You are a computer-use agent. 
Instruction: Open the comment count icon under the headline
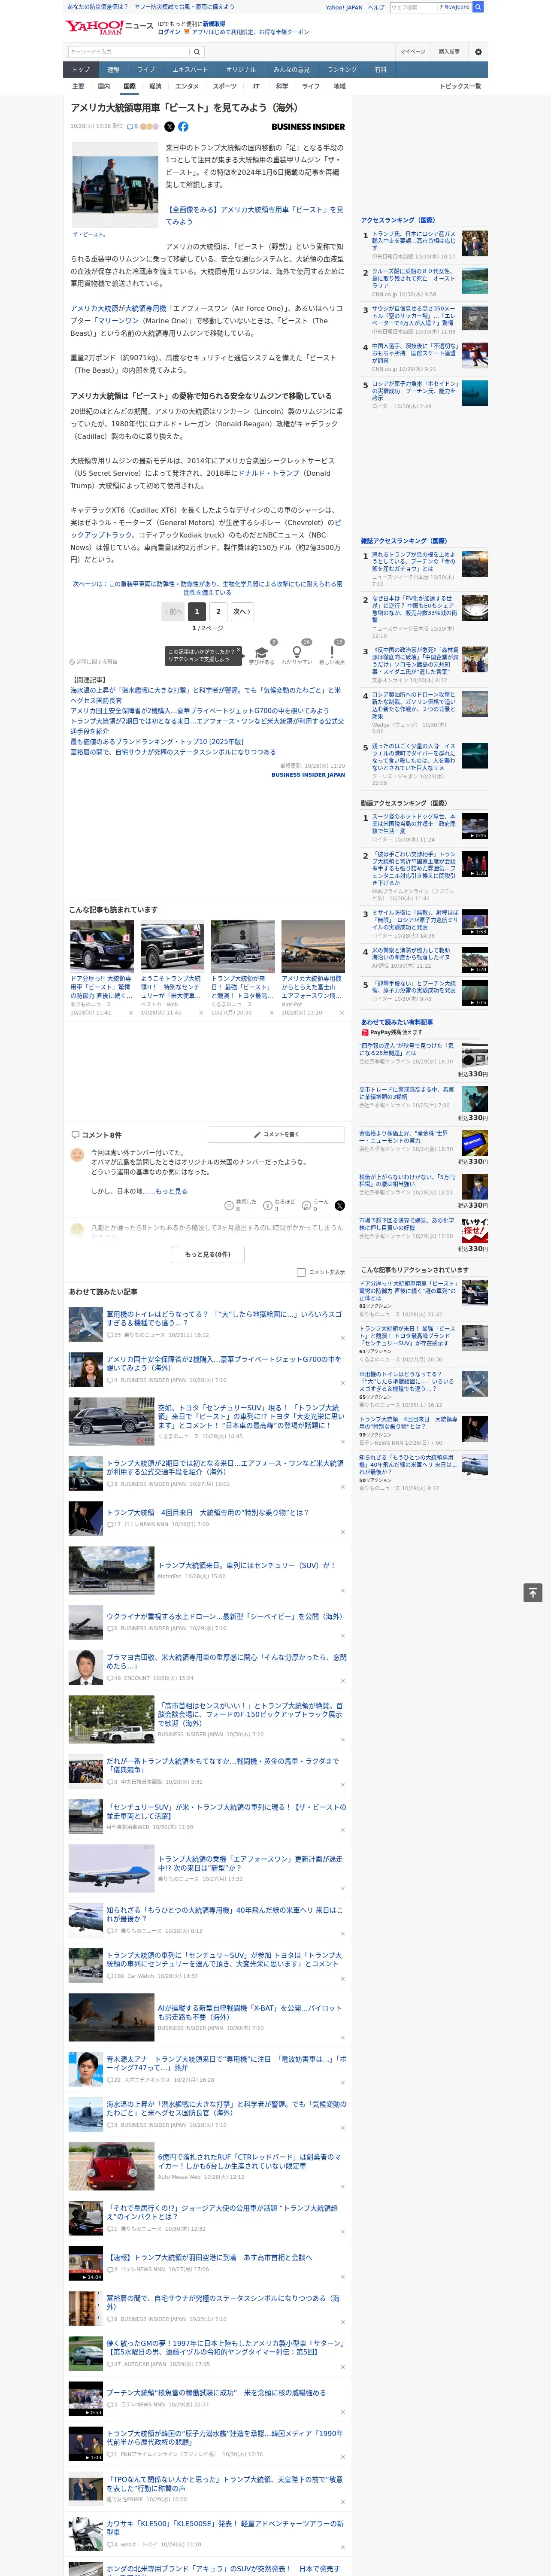pos(132,127)
